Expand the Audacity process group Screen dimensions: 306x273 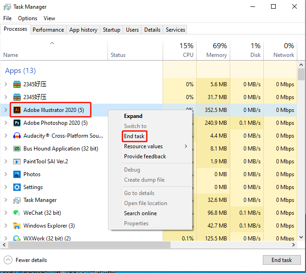6,136
